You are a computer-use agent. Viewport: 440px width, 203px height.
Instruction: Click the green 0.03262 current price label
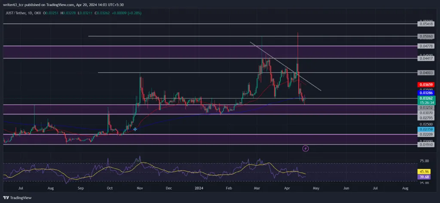(427, 98)
